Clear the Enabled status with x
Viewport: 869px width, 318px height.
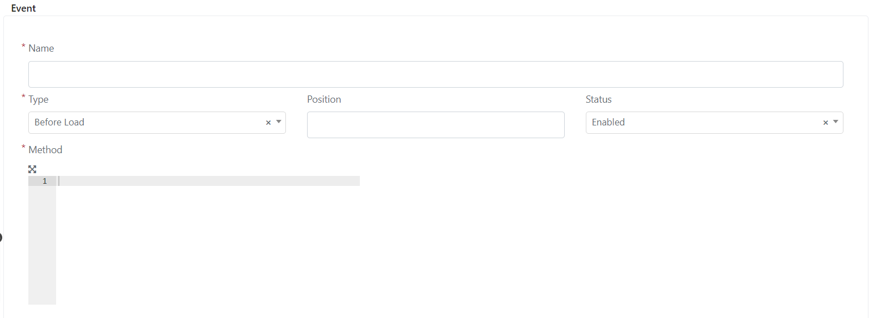(x=826, y=123)
